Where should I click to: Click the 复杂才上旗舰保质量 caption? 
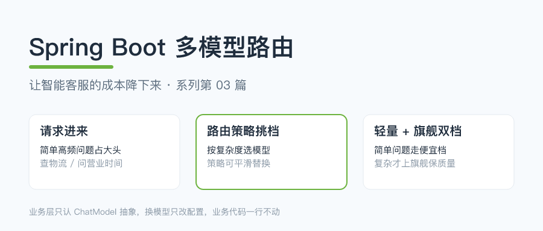tap(415, 163)
